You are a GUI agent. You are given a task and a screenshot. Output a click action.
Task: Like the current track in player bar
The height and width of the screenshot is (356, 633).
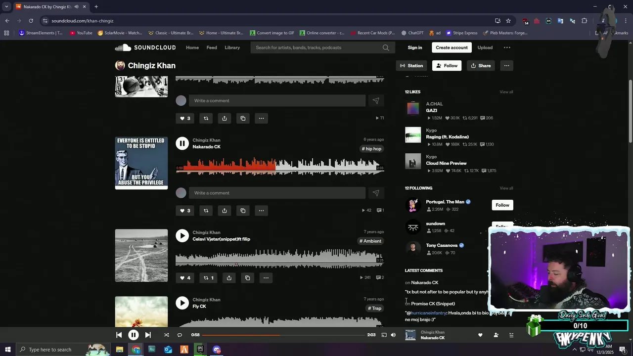coord(480,335)
